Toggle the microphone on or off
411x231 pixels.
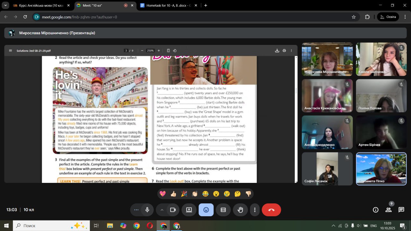(x=147, y=210)
